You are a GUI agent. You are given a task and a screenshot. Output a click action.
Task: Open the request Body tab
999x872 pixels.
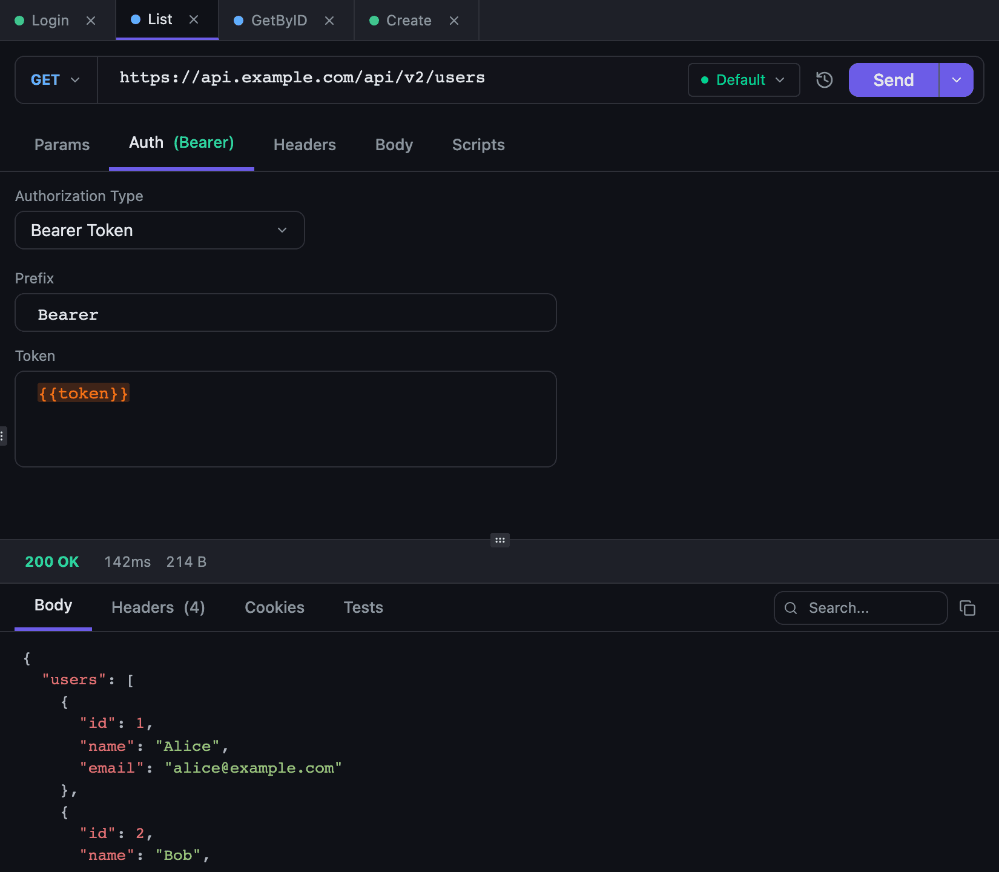(x=394, y=145)
